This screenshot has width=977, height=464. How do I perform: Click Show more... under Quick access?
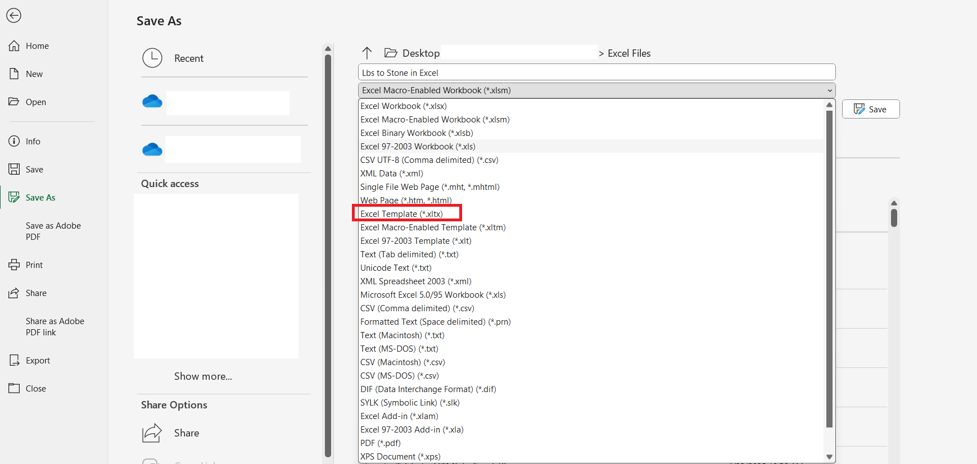tap(203, 376)
